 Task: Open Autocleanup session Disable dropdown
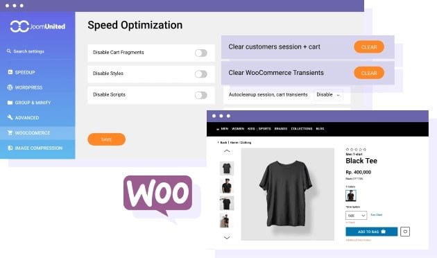(328, 95)
